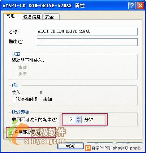Click the 名称 field showing ATAPI-CD ROM-DRIVE-52MAX
Image resolution: width=146 pixels, height=153 pixels.
coord(87,31)
